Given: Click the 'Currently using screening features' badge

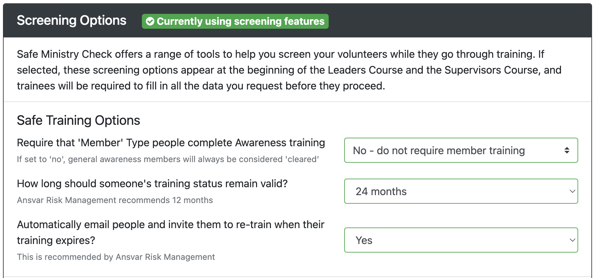Looking at the screenshot, I should tap(235, 21).
